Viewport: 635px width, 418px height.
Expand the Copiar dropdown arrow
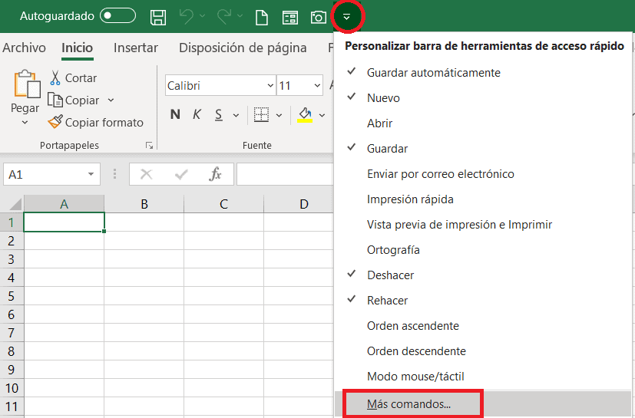(x=111, y=100)
